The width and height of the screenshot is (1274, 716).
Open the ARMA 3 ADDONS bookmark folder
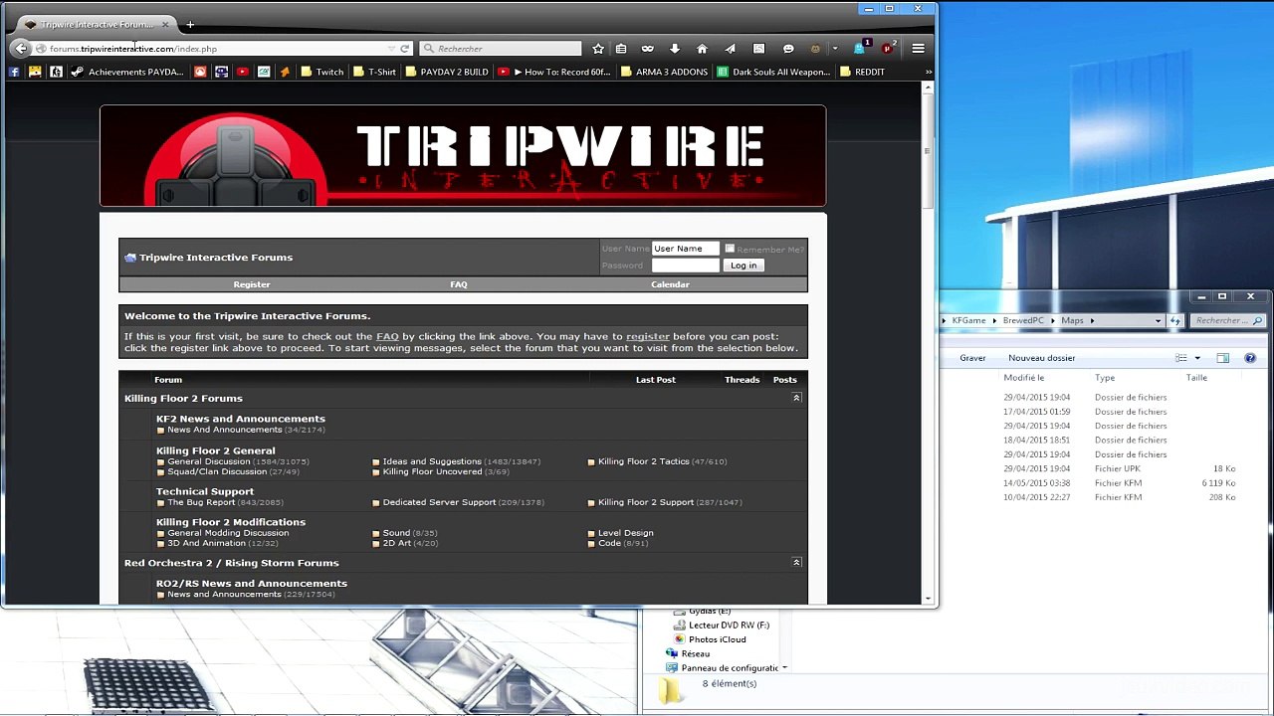[664, 72]
